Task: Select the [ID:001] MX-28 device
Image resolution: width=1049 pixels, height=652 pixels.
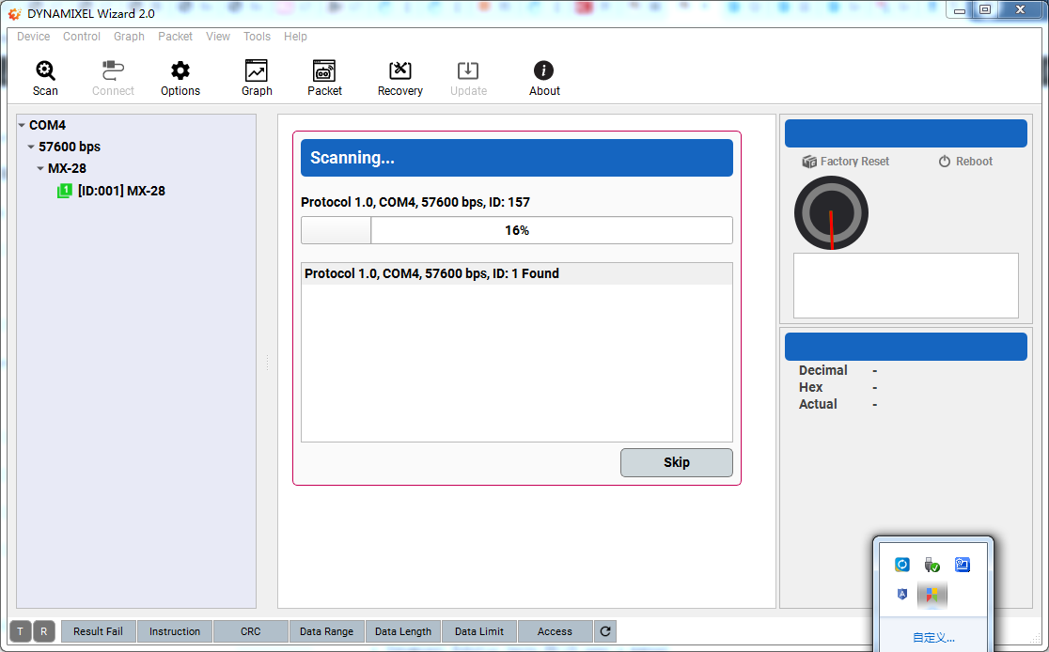Action: coord(120,191)
